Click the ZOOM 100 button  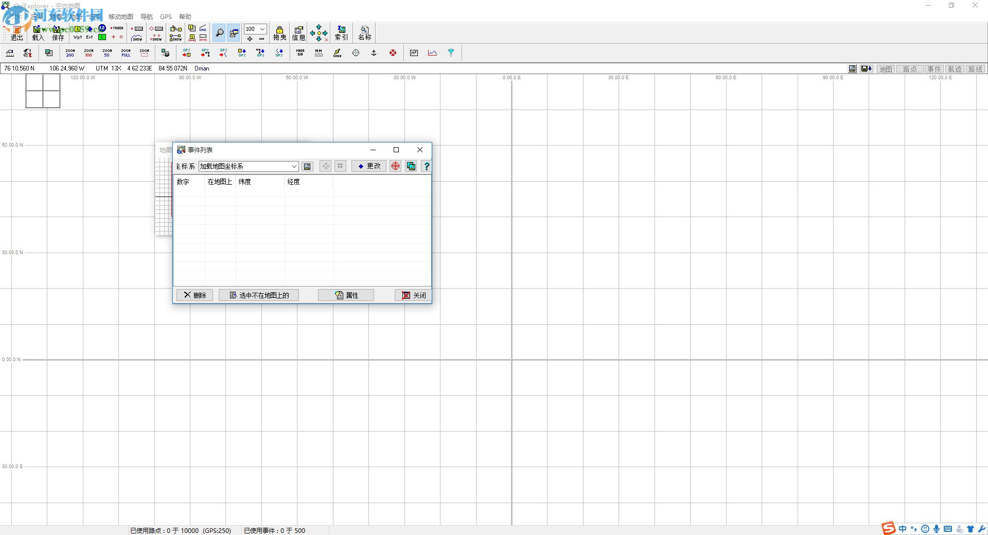point(89,52)
